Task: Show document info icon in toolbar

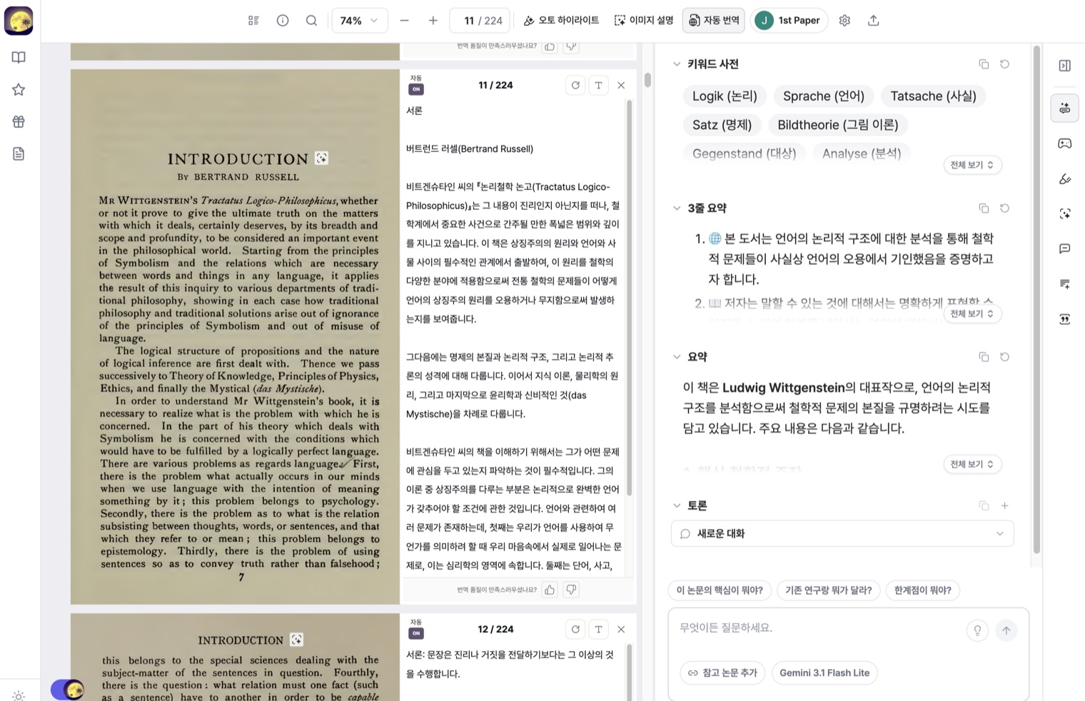Action: 283,21
